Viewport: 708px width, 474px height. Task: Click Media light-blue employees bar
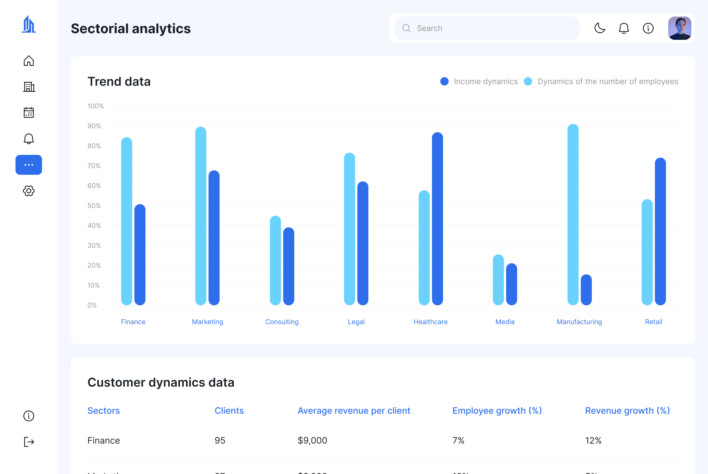pos(498,280)
